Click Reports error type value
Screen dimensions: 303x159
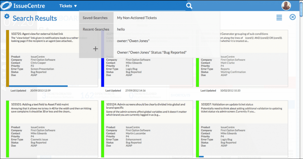coord(225,69)
